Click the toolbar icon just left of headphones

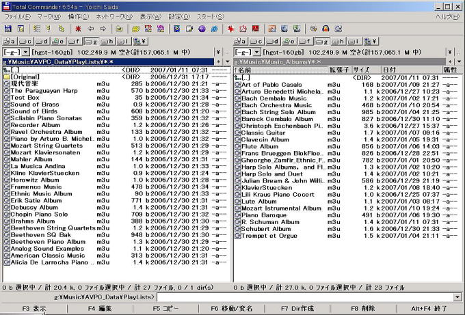click(313, 29)
